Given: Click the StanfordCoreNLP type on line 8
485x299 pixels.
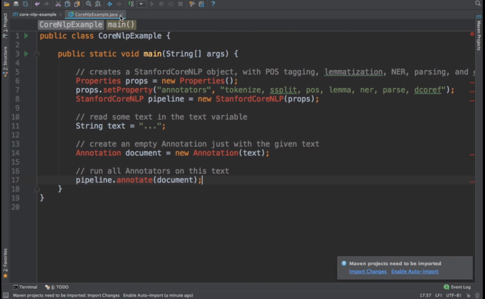Looking at the screenshot, I should coord(110,99).
